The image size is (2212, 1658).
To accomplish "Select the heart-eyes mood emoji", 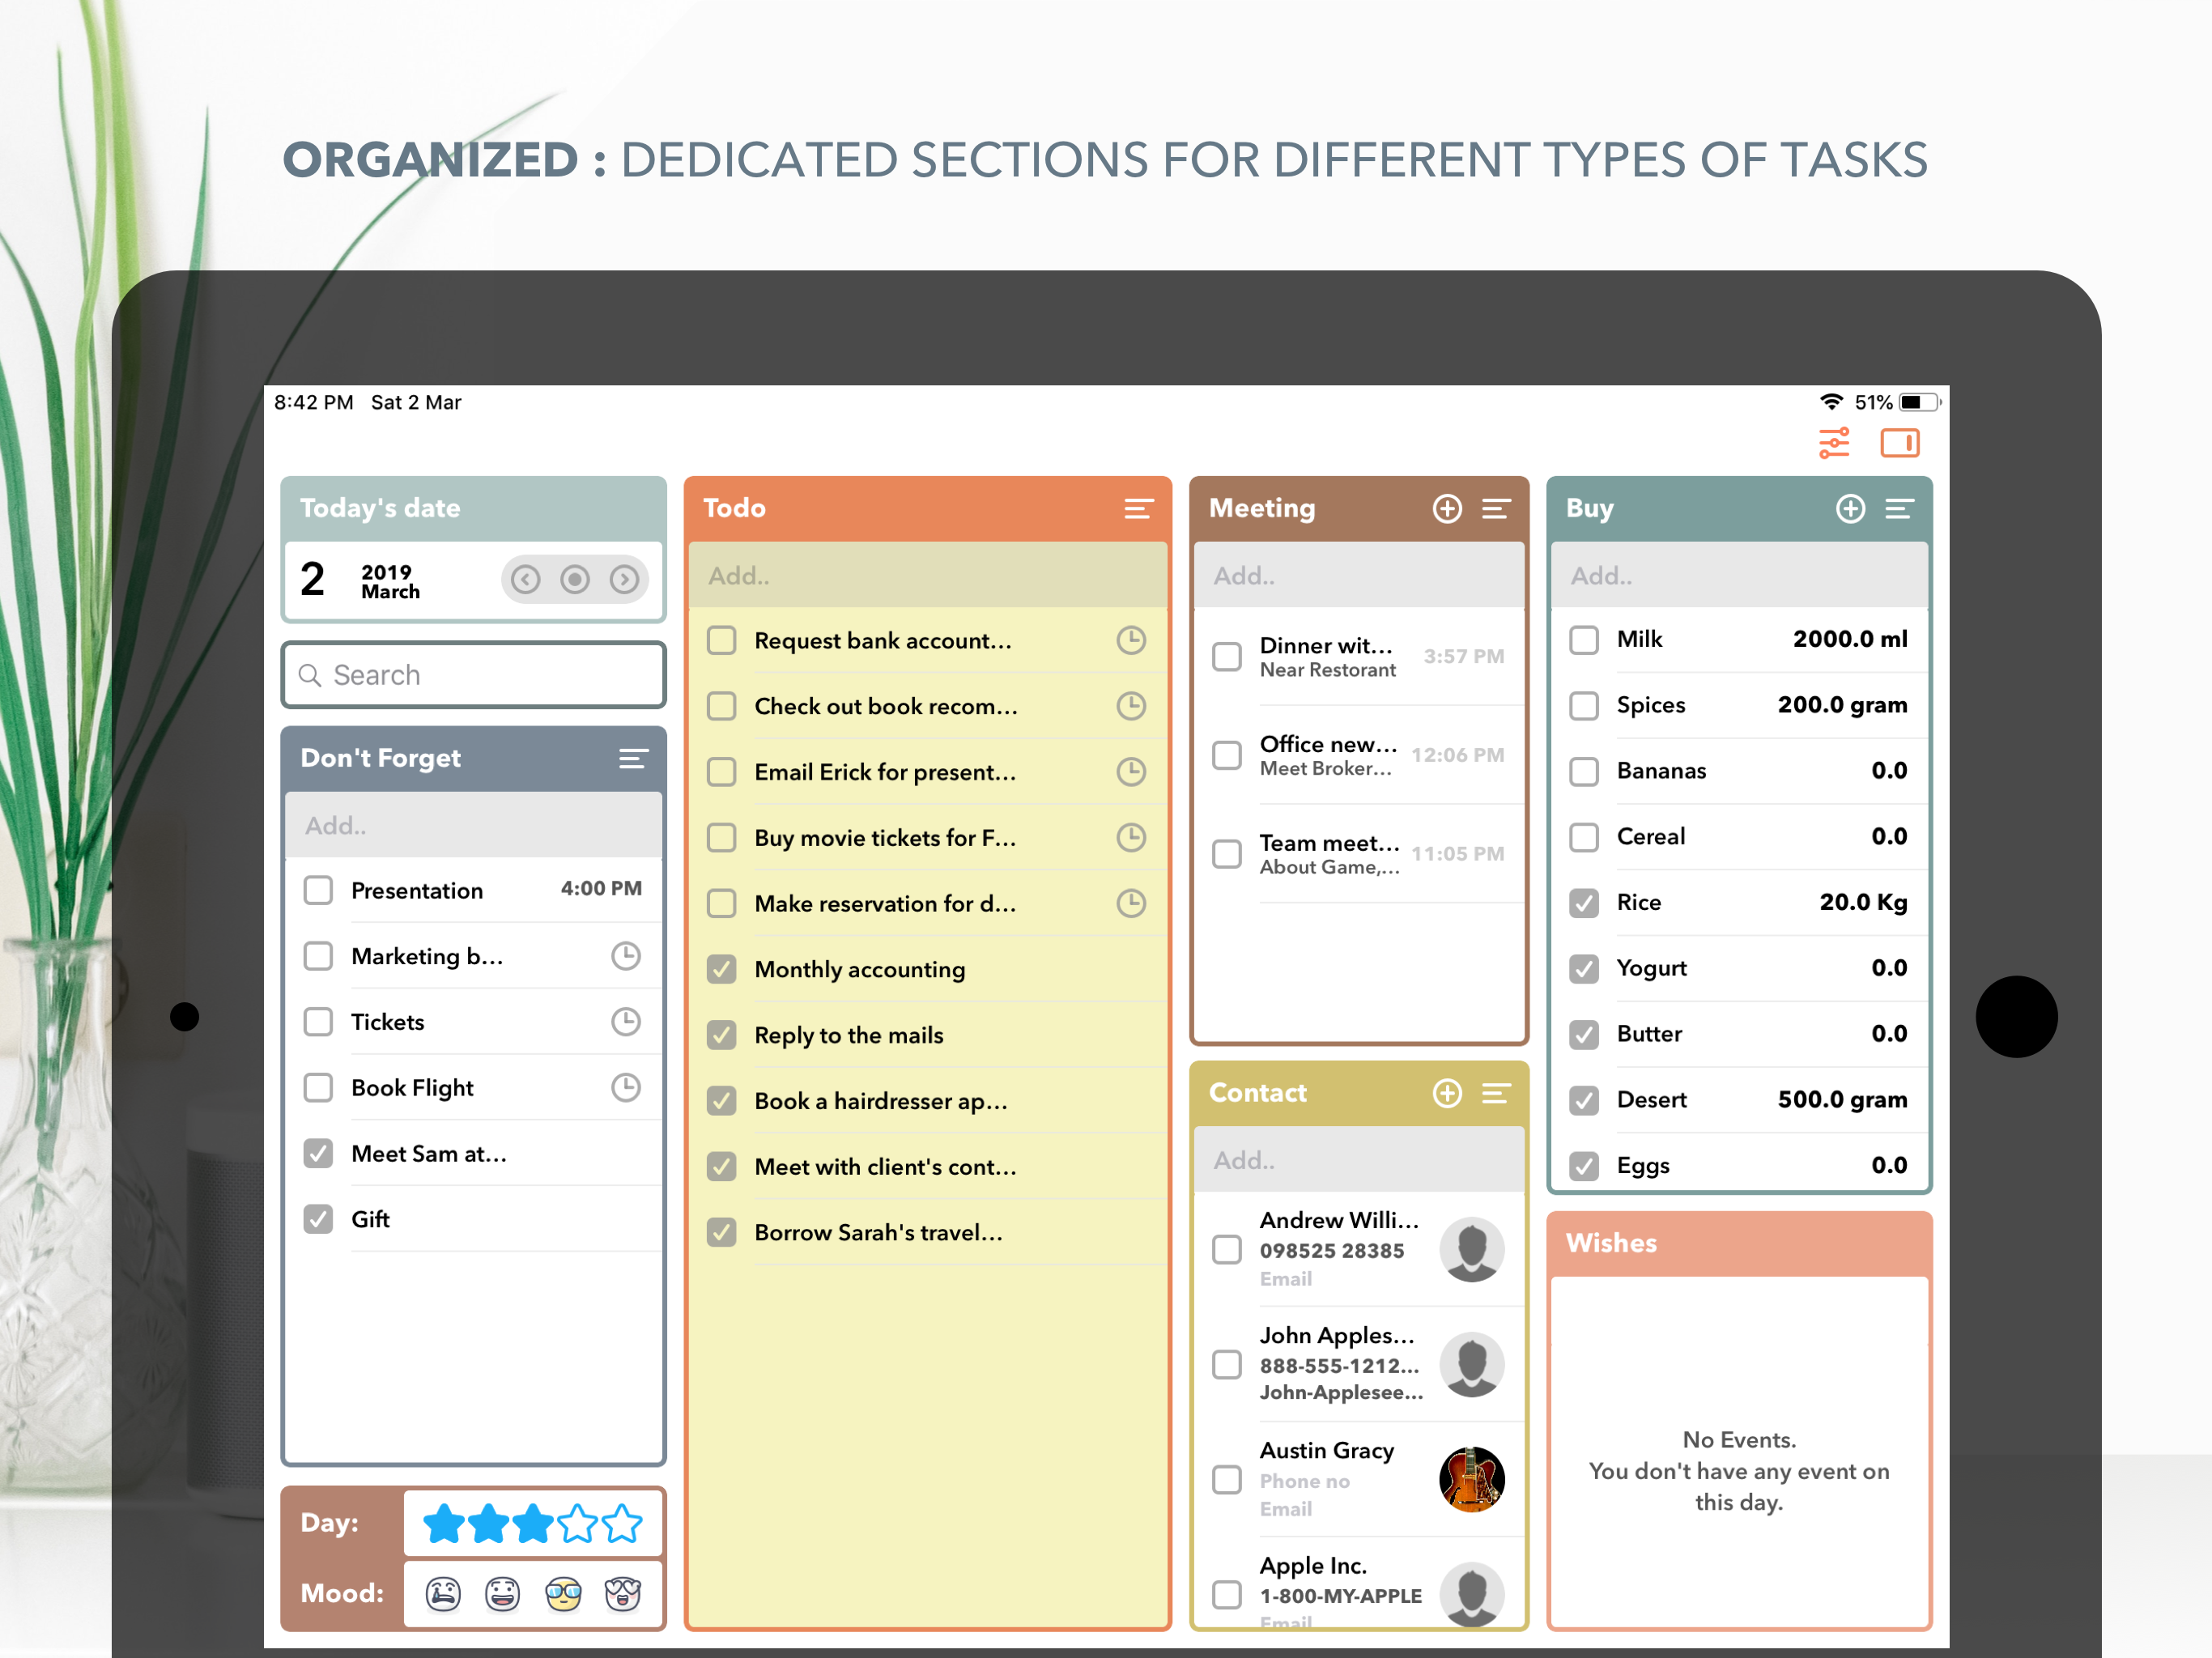I will click(623, 1593).
